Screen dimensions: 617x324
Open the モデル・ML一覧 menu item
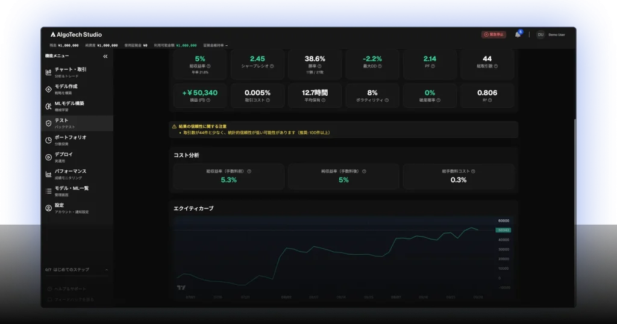coord(77,191)
